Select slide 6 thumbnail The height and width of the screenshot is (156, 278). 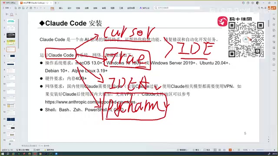click(11, 56)
